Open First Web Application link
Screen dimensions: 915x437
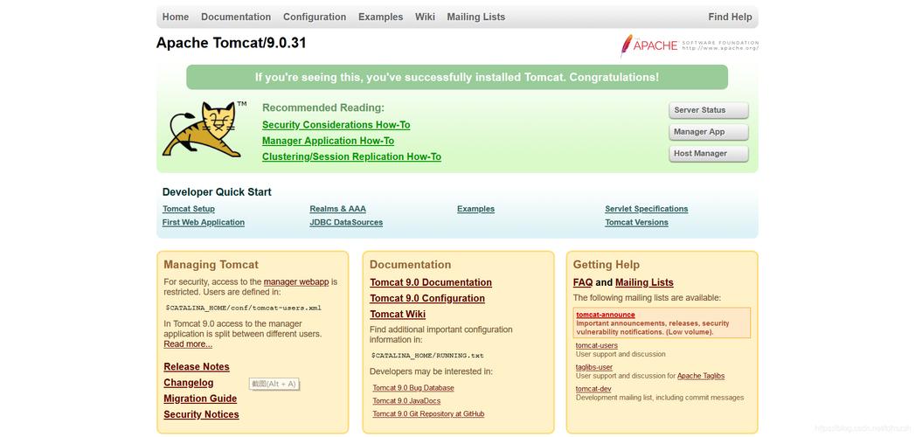point(203,222)
